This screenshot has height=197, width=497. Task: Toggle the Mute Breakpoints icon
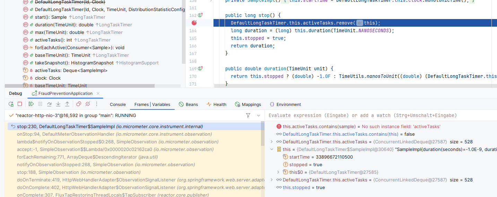(88, 104)
